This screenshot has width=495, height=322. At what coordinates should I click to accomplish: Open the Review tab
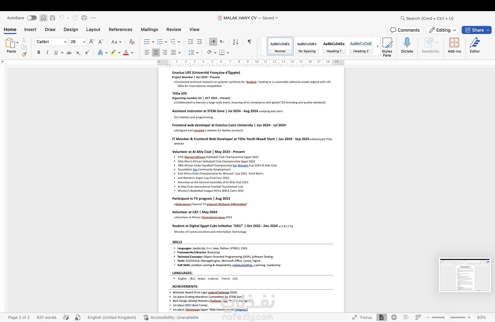tap(174, 29)
